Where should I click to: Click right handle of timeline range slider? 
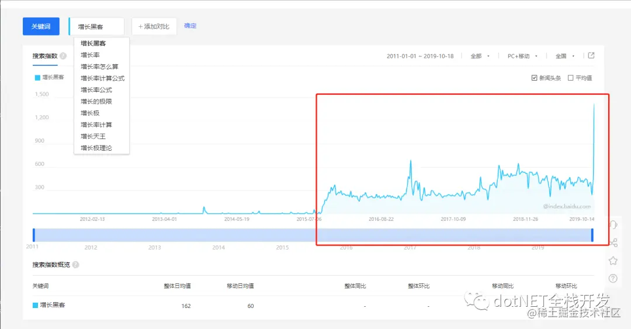(592, 235)
